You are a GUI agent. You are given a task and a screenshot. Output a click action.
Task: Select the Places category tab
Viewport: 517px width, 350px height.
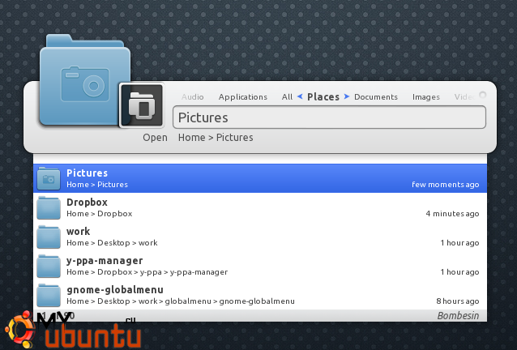[323, 97]
